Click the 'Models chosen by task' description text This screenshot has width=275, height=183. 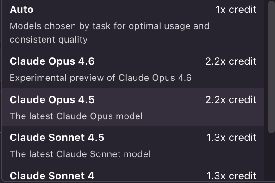(x=110, y=26)
